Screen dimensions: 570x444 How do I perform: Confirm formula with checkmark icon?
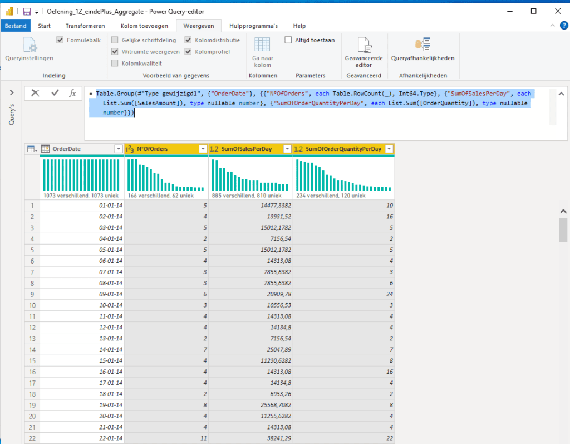tap(55, 93)
